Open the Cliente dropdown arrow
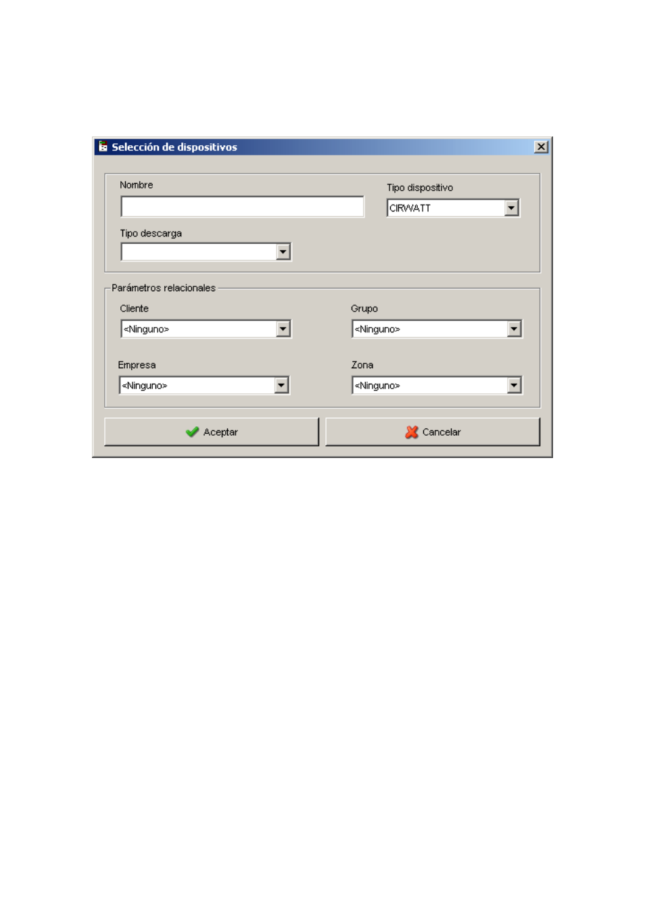The width and height of the screenshot is (645, 912). tap(283, 329)
